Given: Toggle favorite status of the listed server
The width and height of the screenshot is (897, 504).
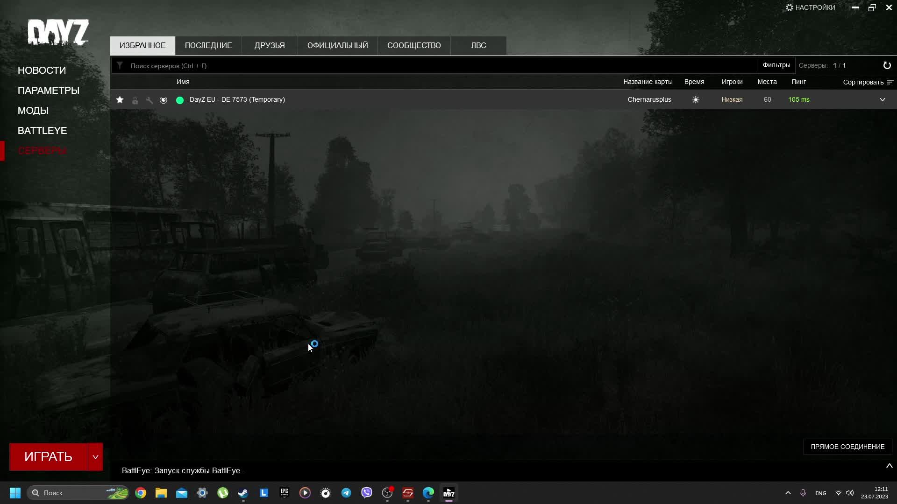Looking at the screenshot, I should pos(120,99).
